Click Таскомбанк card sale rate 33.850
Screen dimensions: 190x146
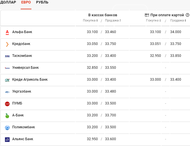tap(176, 56)
